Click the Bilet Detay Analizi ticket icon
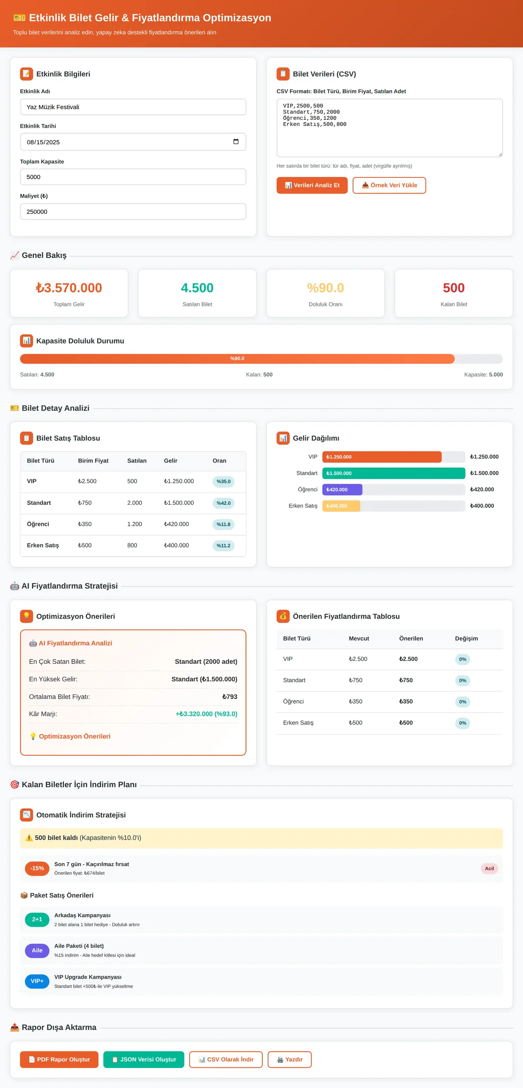The height and width of the screenshot is (1088, 523). point(15,408)
